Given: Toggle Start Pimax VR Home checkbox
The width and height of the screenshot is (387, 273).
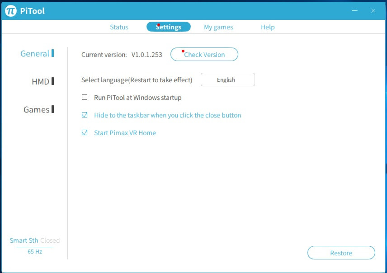Looking at the screenshot, I should click(x=85, y=132).
